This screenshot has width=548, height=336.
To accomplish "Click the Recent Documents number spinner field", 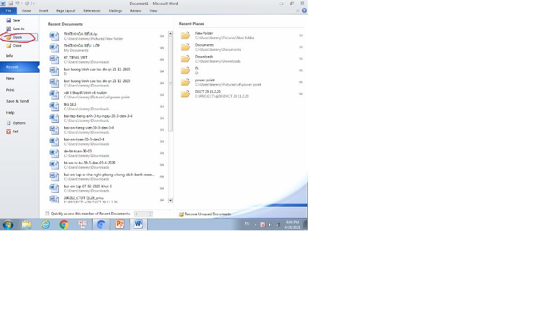I will click(x=143, y=214).
